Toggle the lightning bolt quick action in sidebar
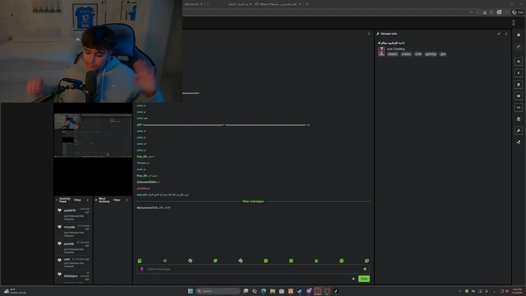Image resolution: width=526 pixels, height=296 pixels. (519, 73)
